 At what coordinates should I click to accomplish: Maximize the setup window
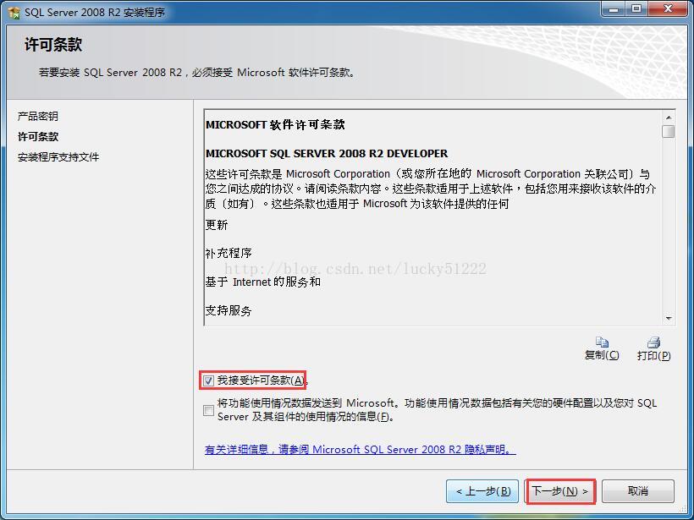tap(636, 8)
